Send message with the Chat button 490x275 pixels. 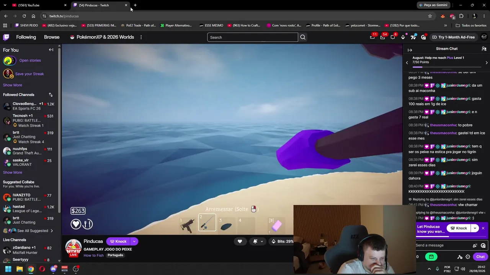[480, 257]
